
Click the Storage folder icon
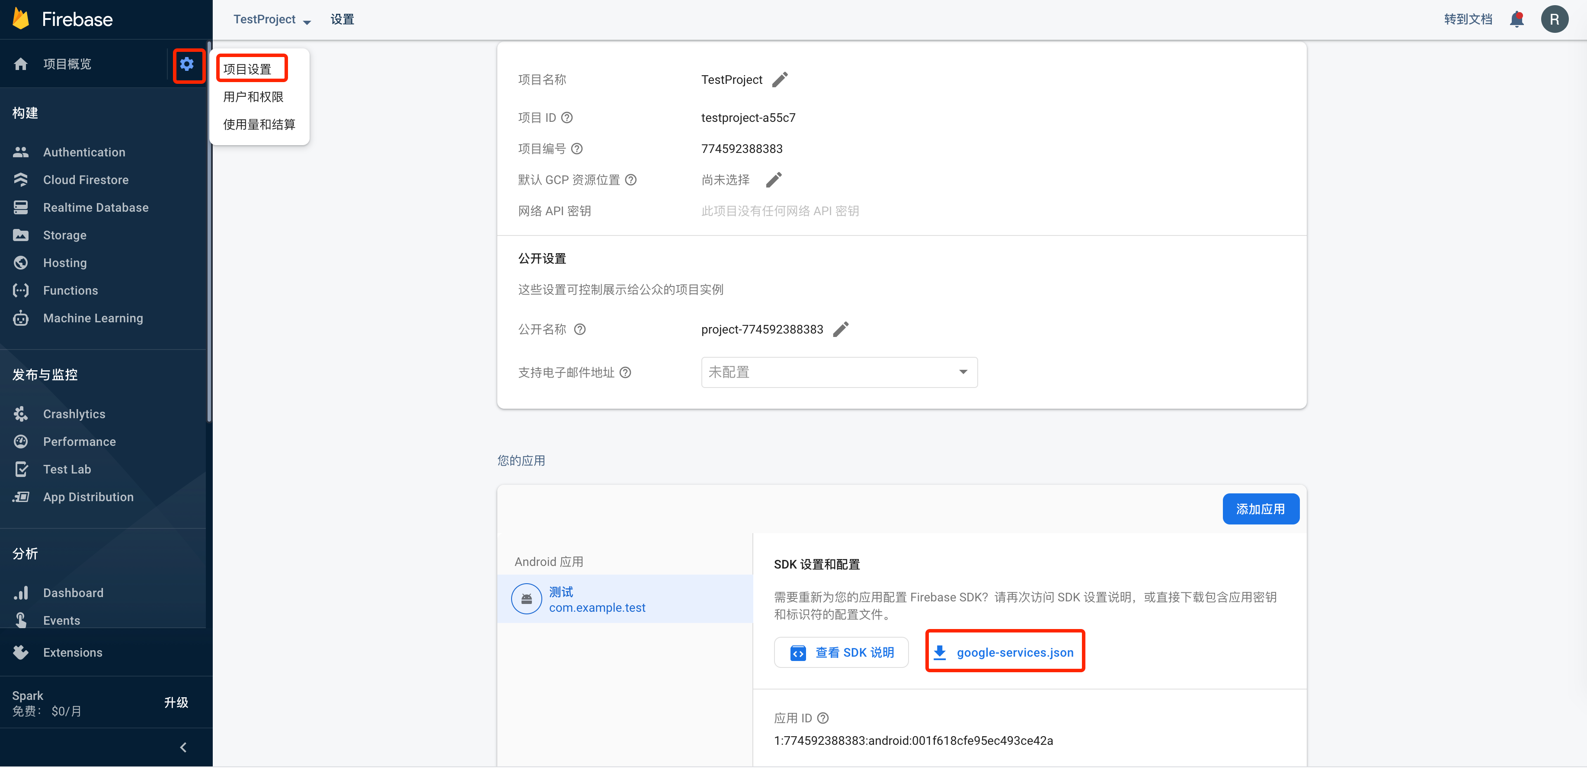coord(21,235)
